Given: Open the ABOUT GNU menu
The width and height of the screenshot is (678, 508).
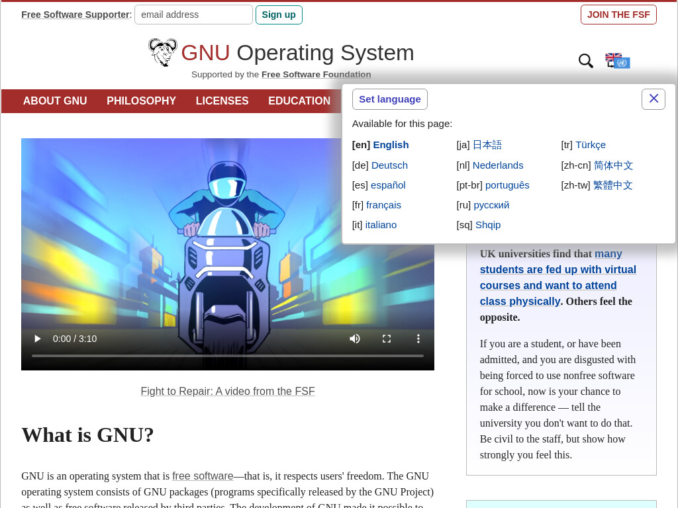Looking at the screenshot, I should pyautogui.click(x=55, y=101).
